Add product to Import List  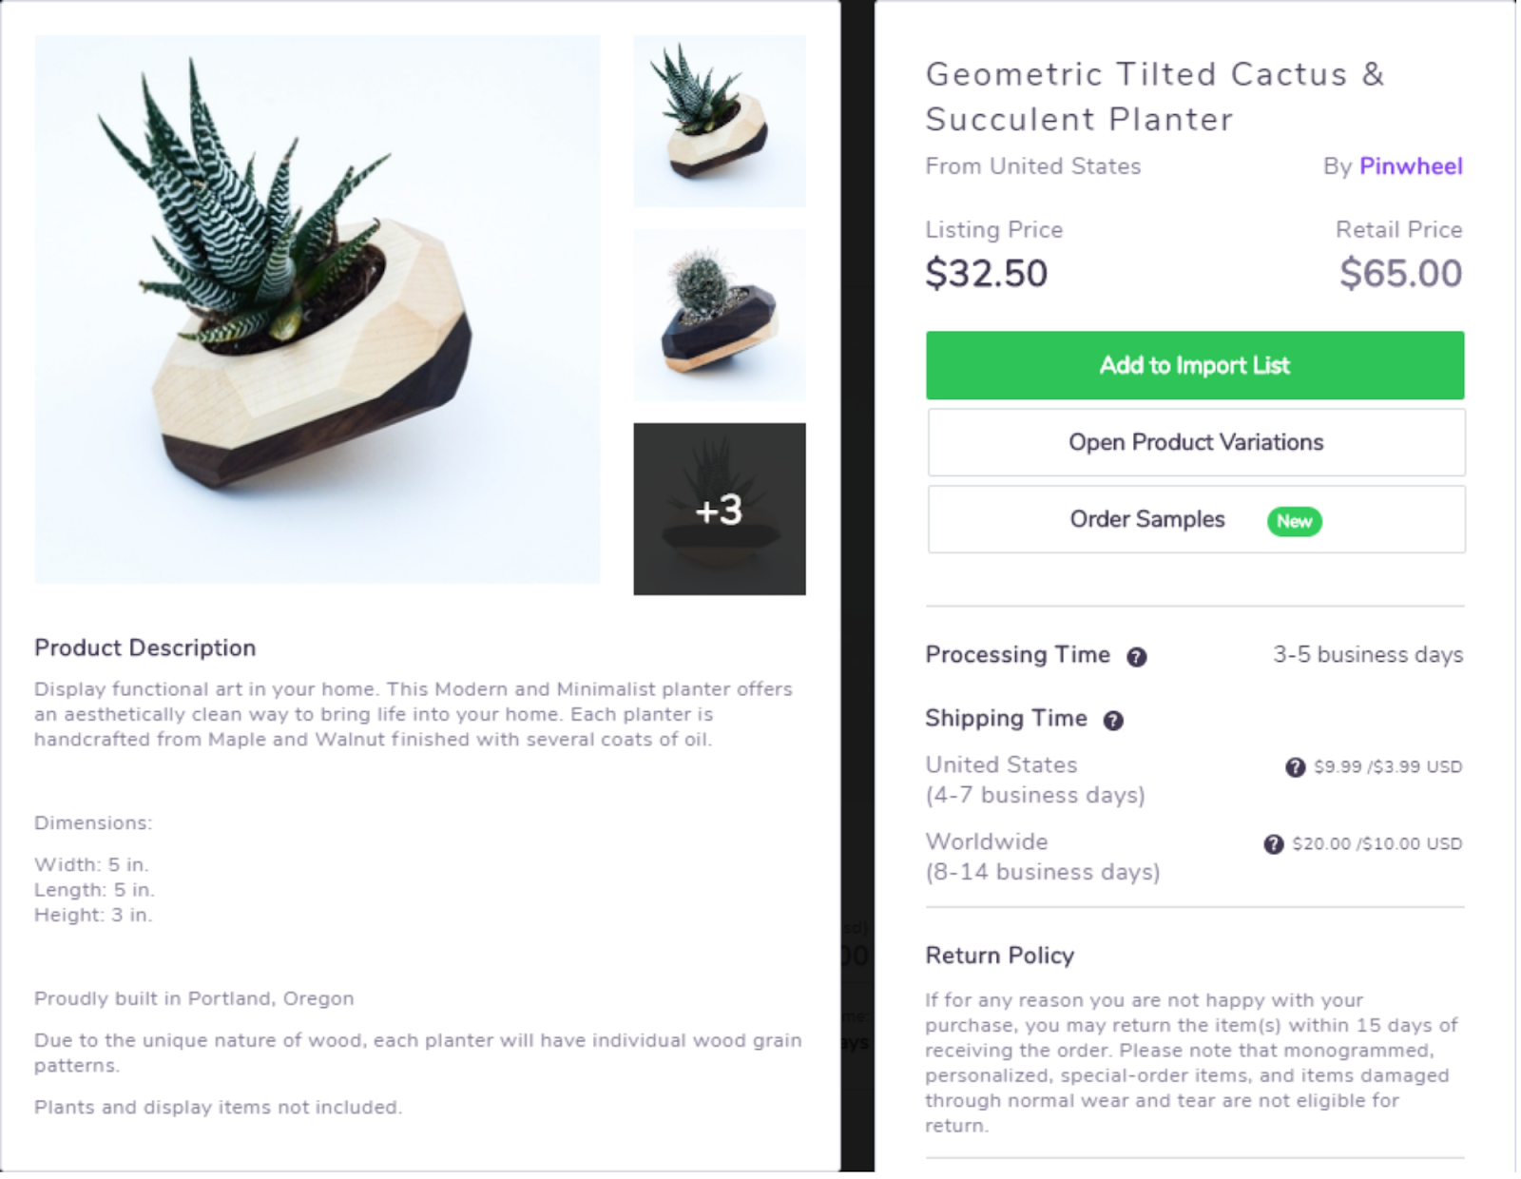click(x=1195, y=365)
